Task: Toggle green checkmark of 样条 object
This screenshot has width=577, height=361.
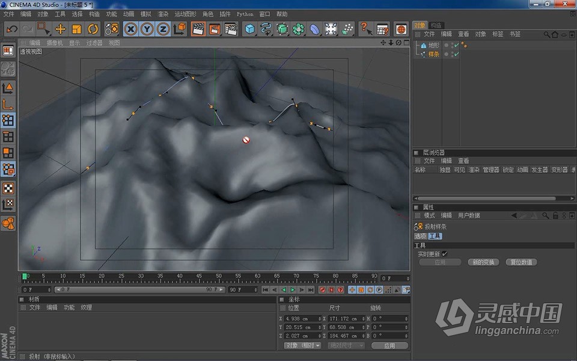Action: [x=457, y=54]
